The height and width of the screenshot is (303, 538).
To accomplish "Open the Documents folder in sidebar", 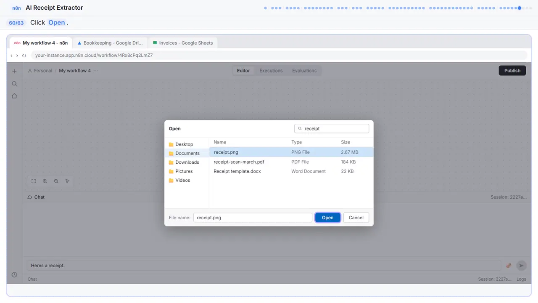I will (187, 153).
